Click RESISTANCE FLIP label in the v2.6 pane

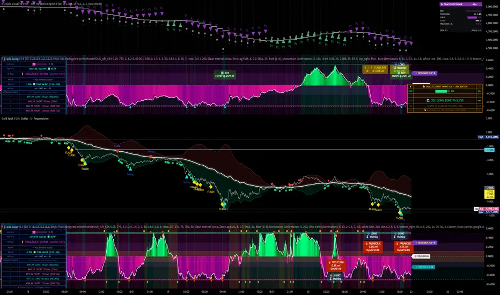pos(424,73)
